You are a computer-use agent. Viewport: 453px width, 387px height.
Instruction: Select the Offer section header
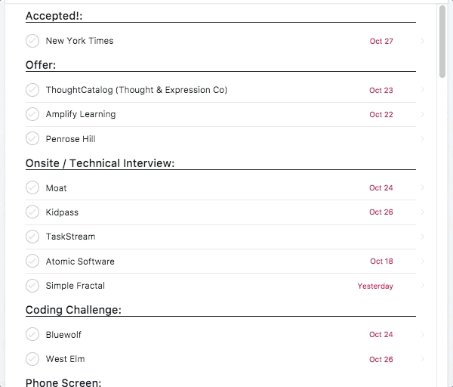[x=41, y=65]
